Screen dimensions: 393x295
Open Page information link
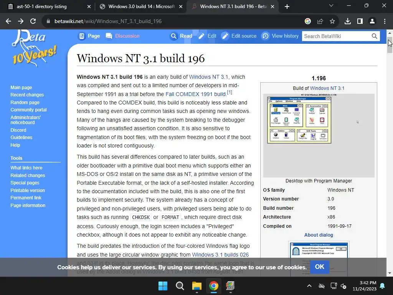[28, 205]
